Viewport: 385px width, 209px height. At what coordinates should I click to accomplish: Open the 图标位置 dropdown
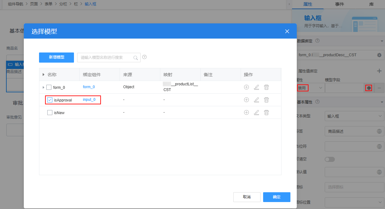pos(355,202)
